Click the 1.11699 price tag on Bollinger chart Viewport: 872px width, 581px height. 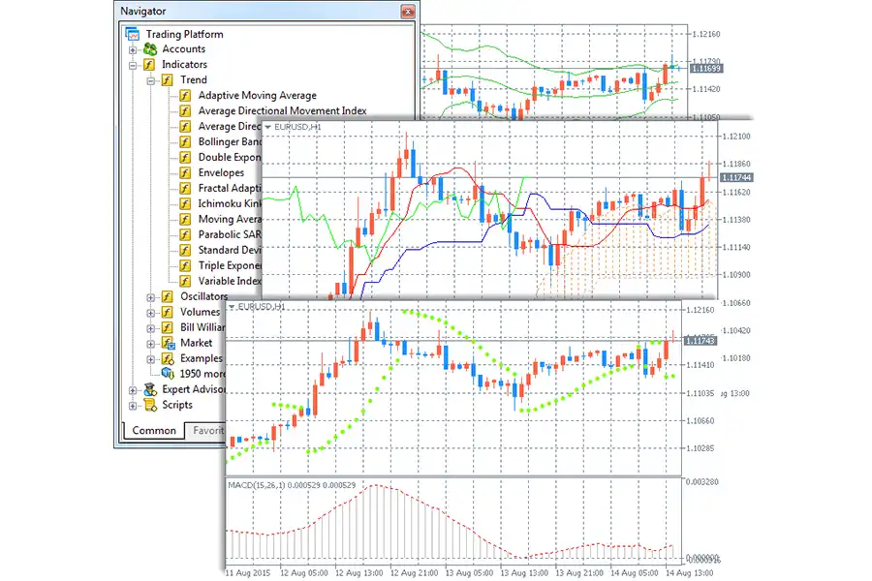(706, 69)
